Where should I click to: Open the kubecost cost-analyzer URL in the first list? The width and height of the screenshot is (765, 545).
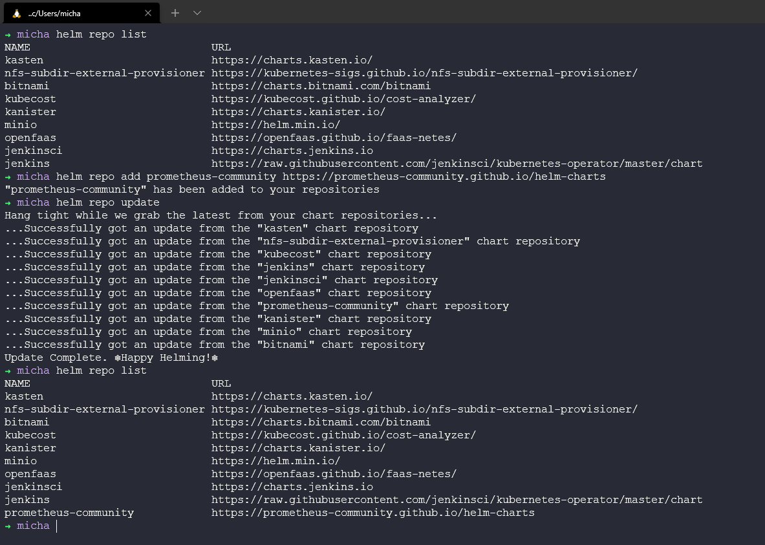pyautogui.click(x=343, y=99)
